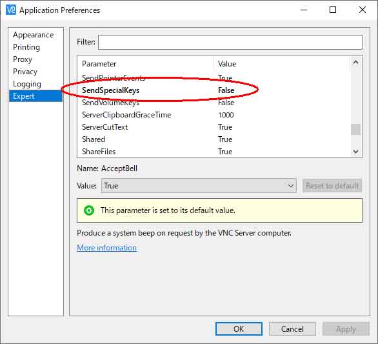Select the Expert category
Image resolution: width=378 pixels, height=344 pixels.
[35, 96]
